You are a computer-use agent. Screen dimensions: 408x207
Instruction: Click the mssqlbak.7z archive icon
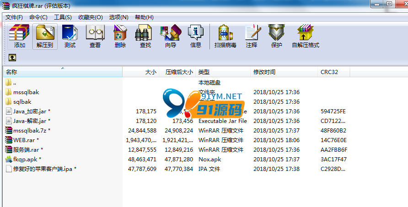pyautogui.click(x=9, y=131)
